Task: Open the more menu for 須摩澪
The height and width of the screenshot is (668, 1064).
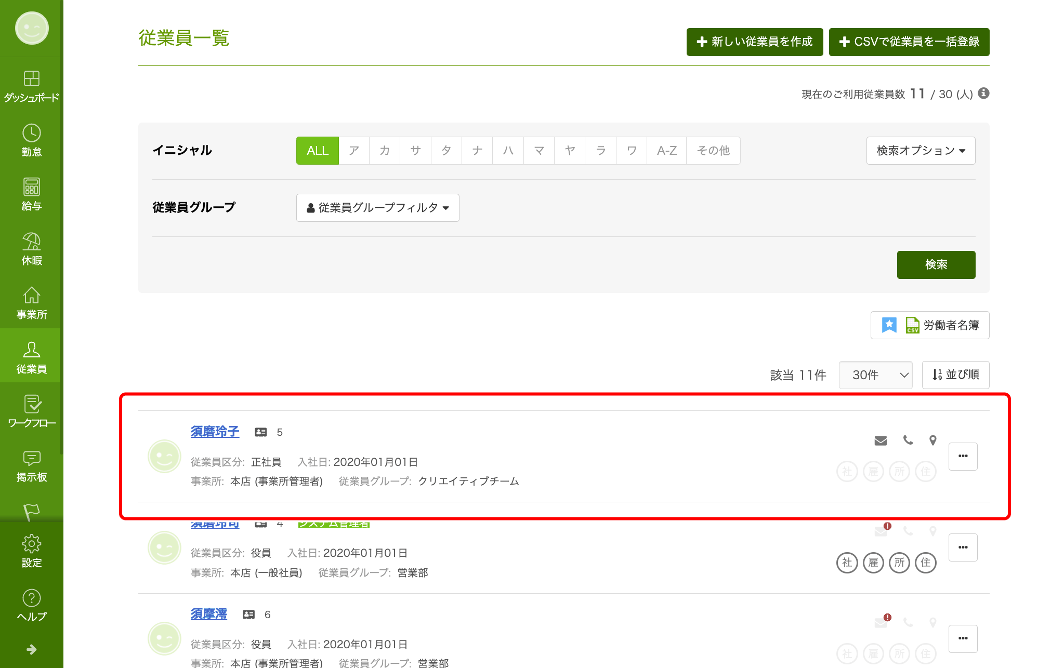Action: 963,639
